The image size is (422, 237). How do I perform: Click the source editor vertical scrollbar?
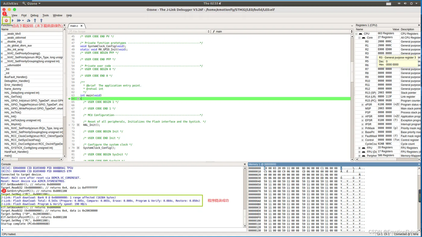click(x=352, y=98)
